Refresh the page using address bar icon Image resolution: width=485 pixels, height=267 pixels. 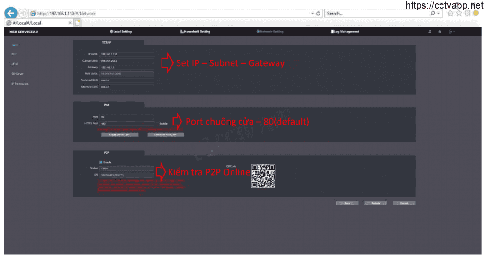(x=319, y=13)
